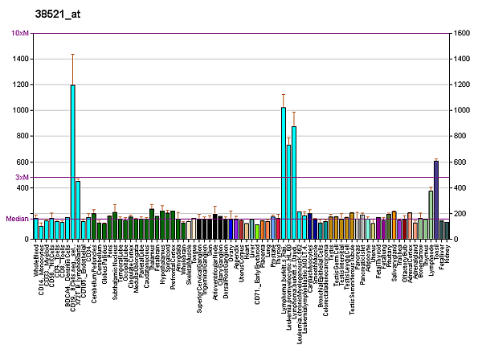This screenshot has height=349, width=482.
Task: Click the 3xM threshold label
Action: pos(22,177)
